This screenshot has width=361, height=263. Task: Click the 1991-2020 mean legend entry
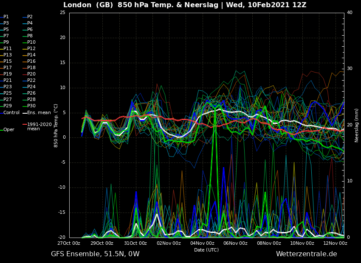pos(39,127)
